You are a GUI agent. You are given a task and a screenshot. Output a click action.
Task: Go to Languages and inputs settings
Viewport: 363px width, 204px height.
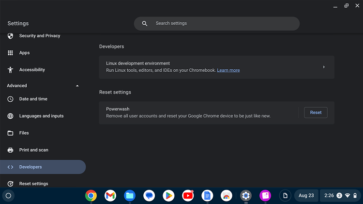pos(41,116)
